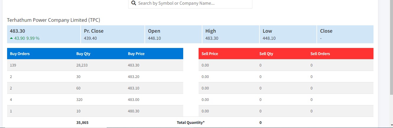Click the Sell Qty column header

[x=266, y=54]
